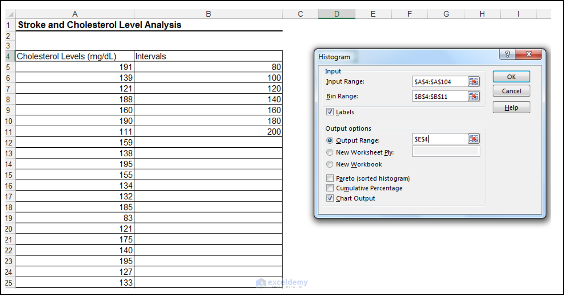The height and width of the screenshot is (295, 564).
Task: Click the Cancel button
Action: (x=511, y=91)
